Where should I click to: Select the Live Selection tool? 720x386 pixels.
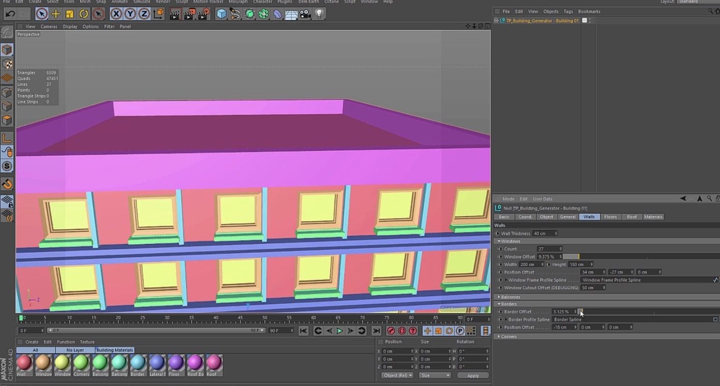pos(42,14)
